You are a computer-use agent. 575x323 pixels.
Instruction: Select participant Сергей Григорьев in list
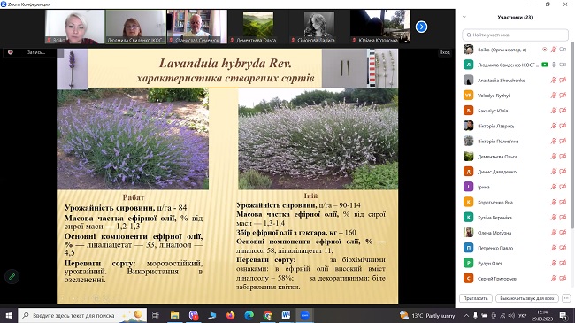point(515,278)
